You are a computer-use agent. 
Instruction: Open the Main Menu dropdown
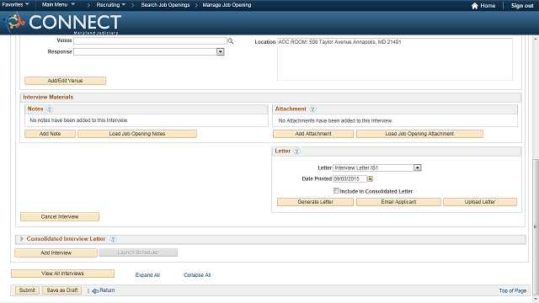(58, 5)
